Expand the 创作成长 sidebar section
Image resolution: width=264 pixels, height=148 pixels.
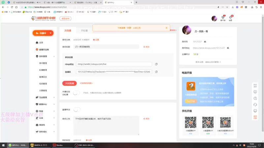[54, 132]
